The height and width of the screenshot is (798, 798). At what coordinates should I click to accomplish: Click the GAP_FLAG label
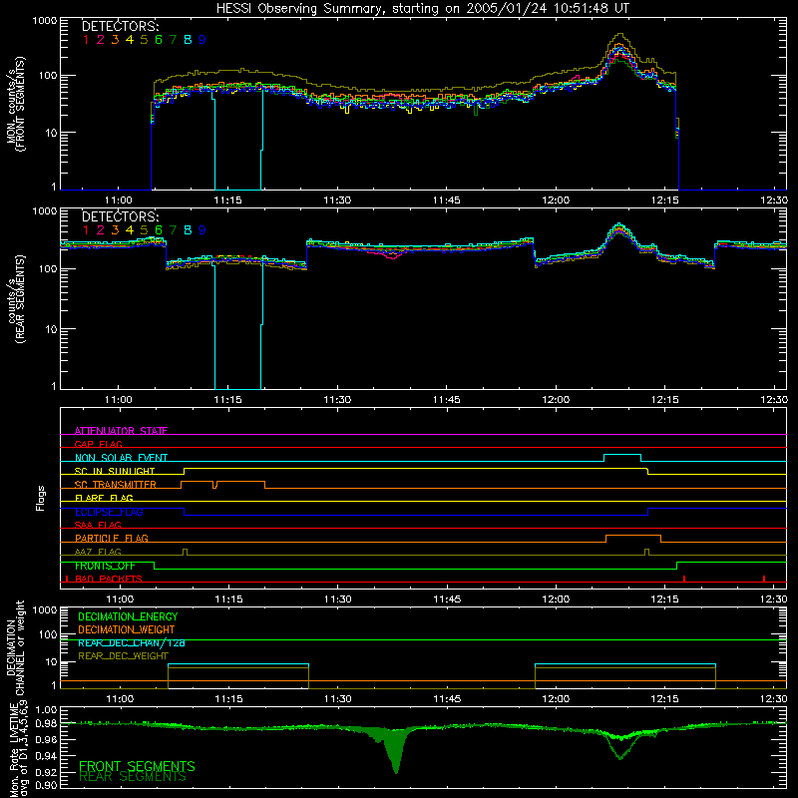pos(98,444)
